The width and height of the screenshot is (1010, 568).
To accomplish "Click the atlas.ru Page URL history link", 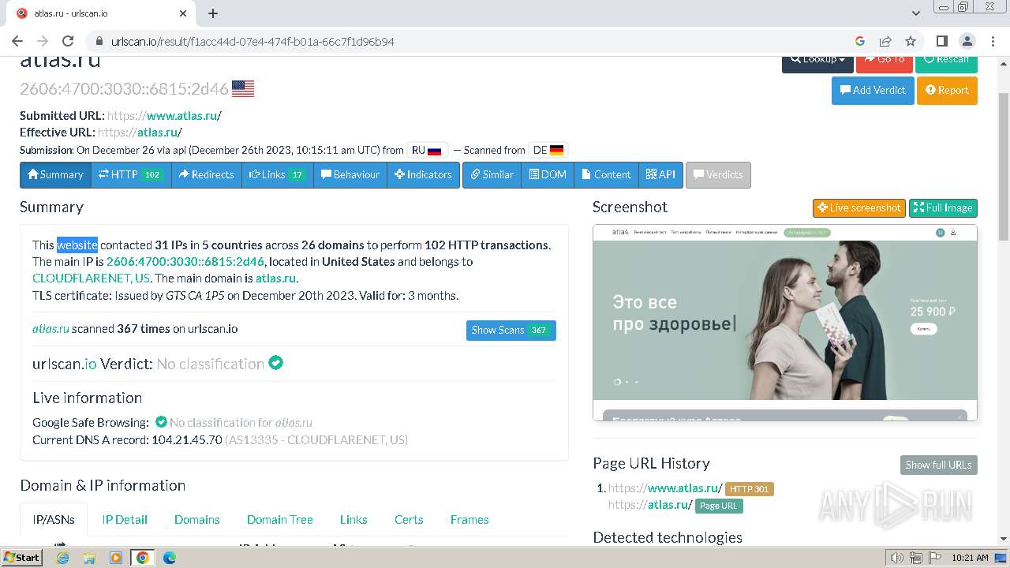I will coord(650,504).
